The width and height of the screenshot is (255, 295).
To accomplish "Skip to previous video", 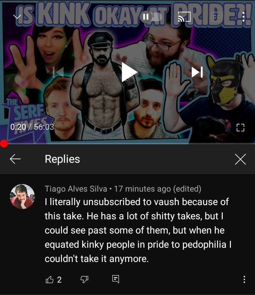I will [x=58, y=72].
